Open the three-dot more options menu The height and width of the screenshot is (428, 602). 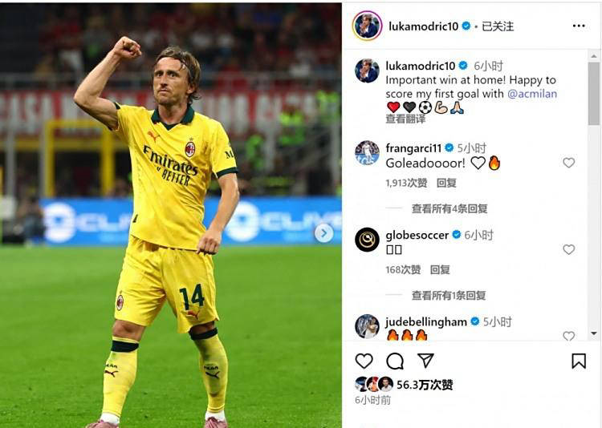579,26
